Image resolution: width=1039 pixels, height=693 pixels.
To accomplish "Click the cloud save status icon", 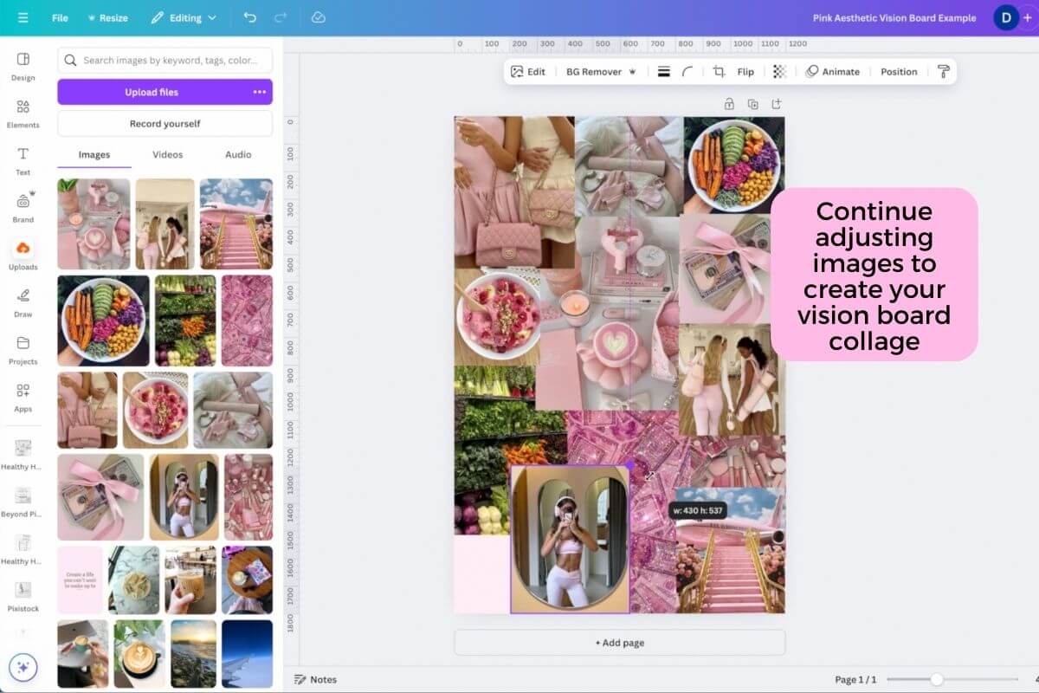I will click(318, 17).
